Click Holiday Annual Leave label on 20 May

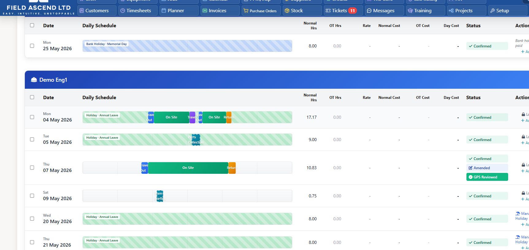[102, 217]
